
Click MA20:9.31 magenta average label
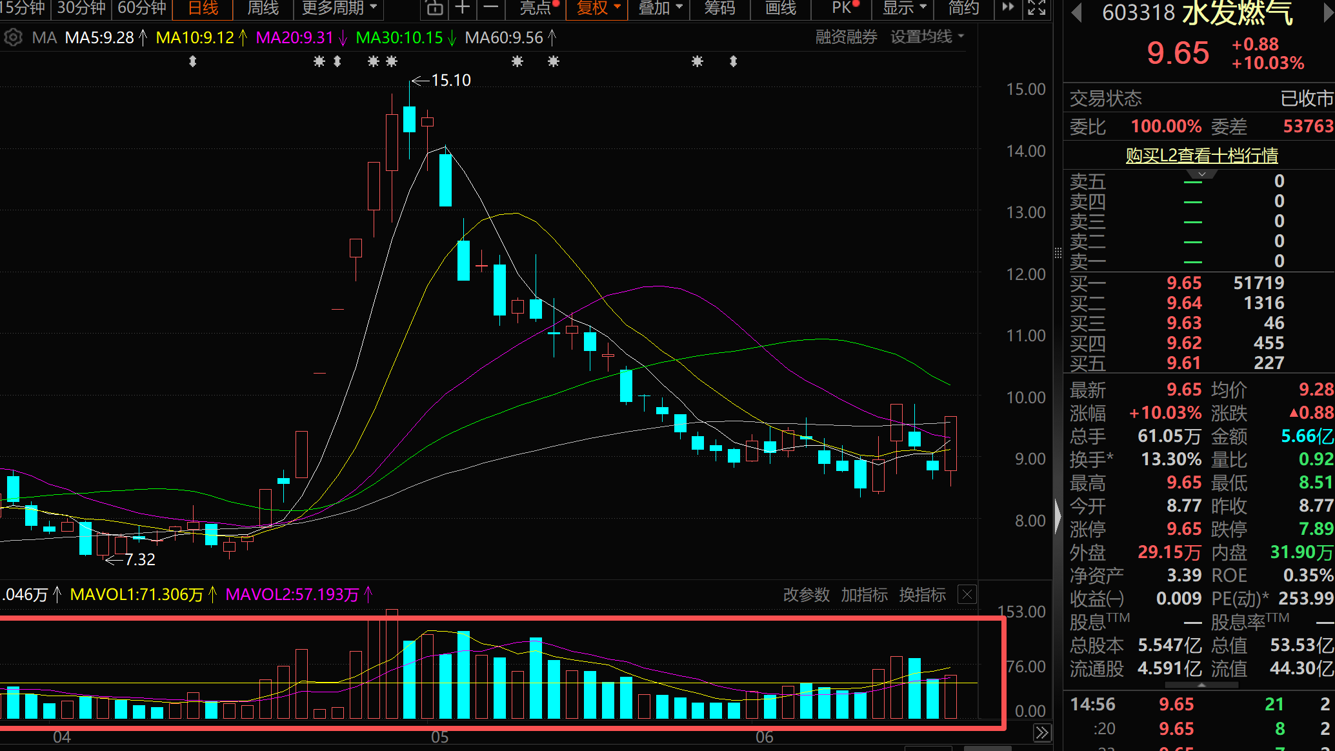tap(294, 38)
